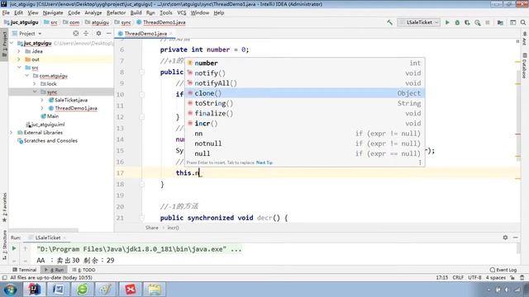Screen dimensions: 529x297
Task: Collapse the sync package
Action: pos(35,92)
